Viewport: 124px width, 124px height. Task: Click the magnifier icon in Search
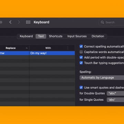point(102,22)
